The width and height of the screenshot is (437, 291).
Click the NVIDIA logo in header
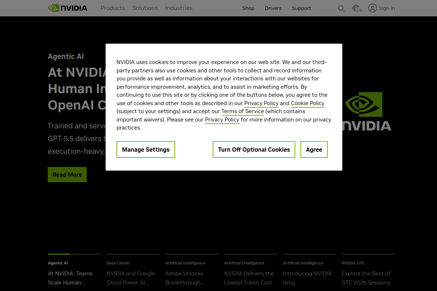click(67, 8)
